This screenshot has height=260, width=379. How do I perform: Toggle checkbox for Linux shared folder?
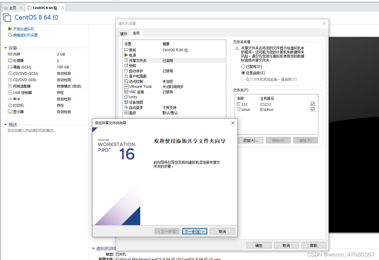313,110
